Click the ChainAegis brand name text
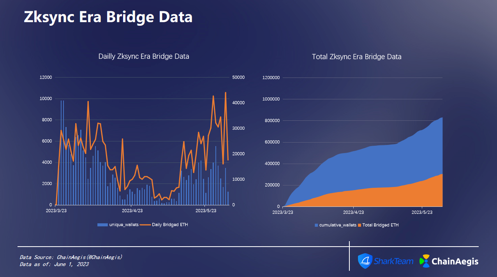 pyautogui.click(x=455, y=261)
